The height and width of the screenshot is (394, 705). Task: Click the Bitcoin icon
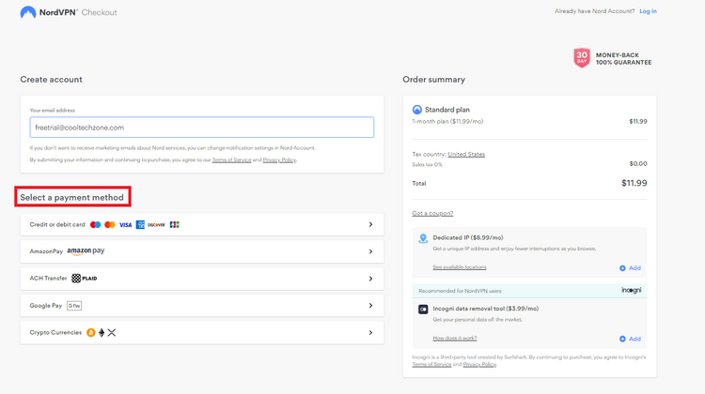pyautogui.click(x=91, y=332)
